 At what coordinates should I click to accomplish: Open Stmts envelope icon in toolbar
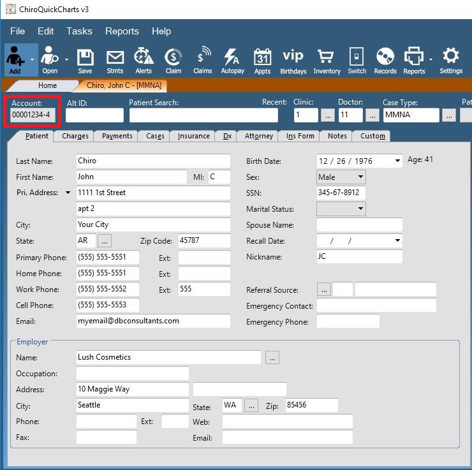(x=115, y=59)
